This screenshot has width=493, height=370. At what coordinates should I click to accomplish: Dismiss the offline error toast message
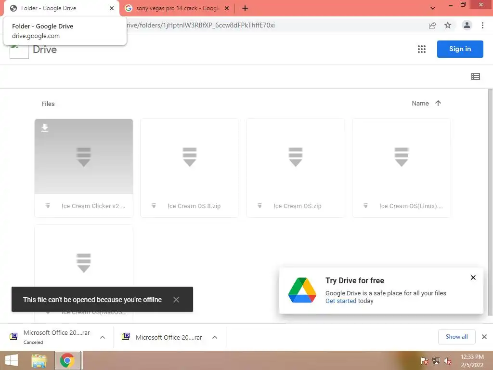click(176, 300)
